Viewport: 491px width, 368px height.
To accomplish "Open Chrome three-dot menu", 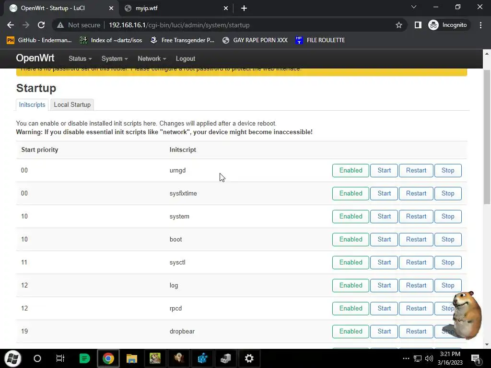I will coord(480,25).
